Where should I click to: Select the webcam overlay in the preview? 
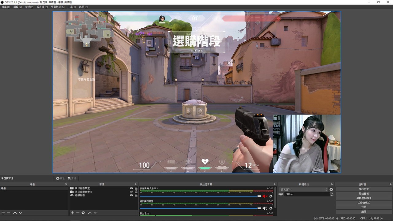pos(307,144)
